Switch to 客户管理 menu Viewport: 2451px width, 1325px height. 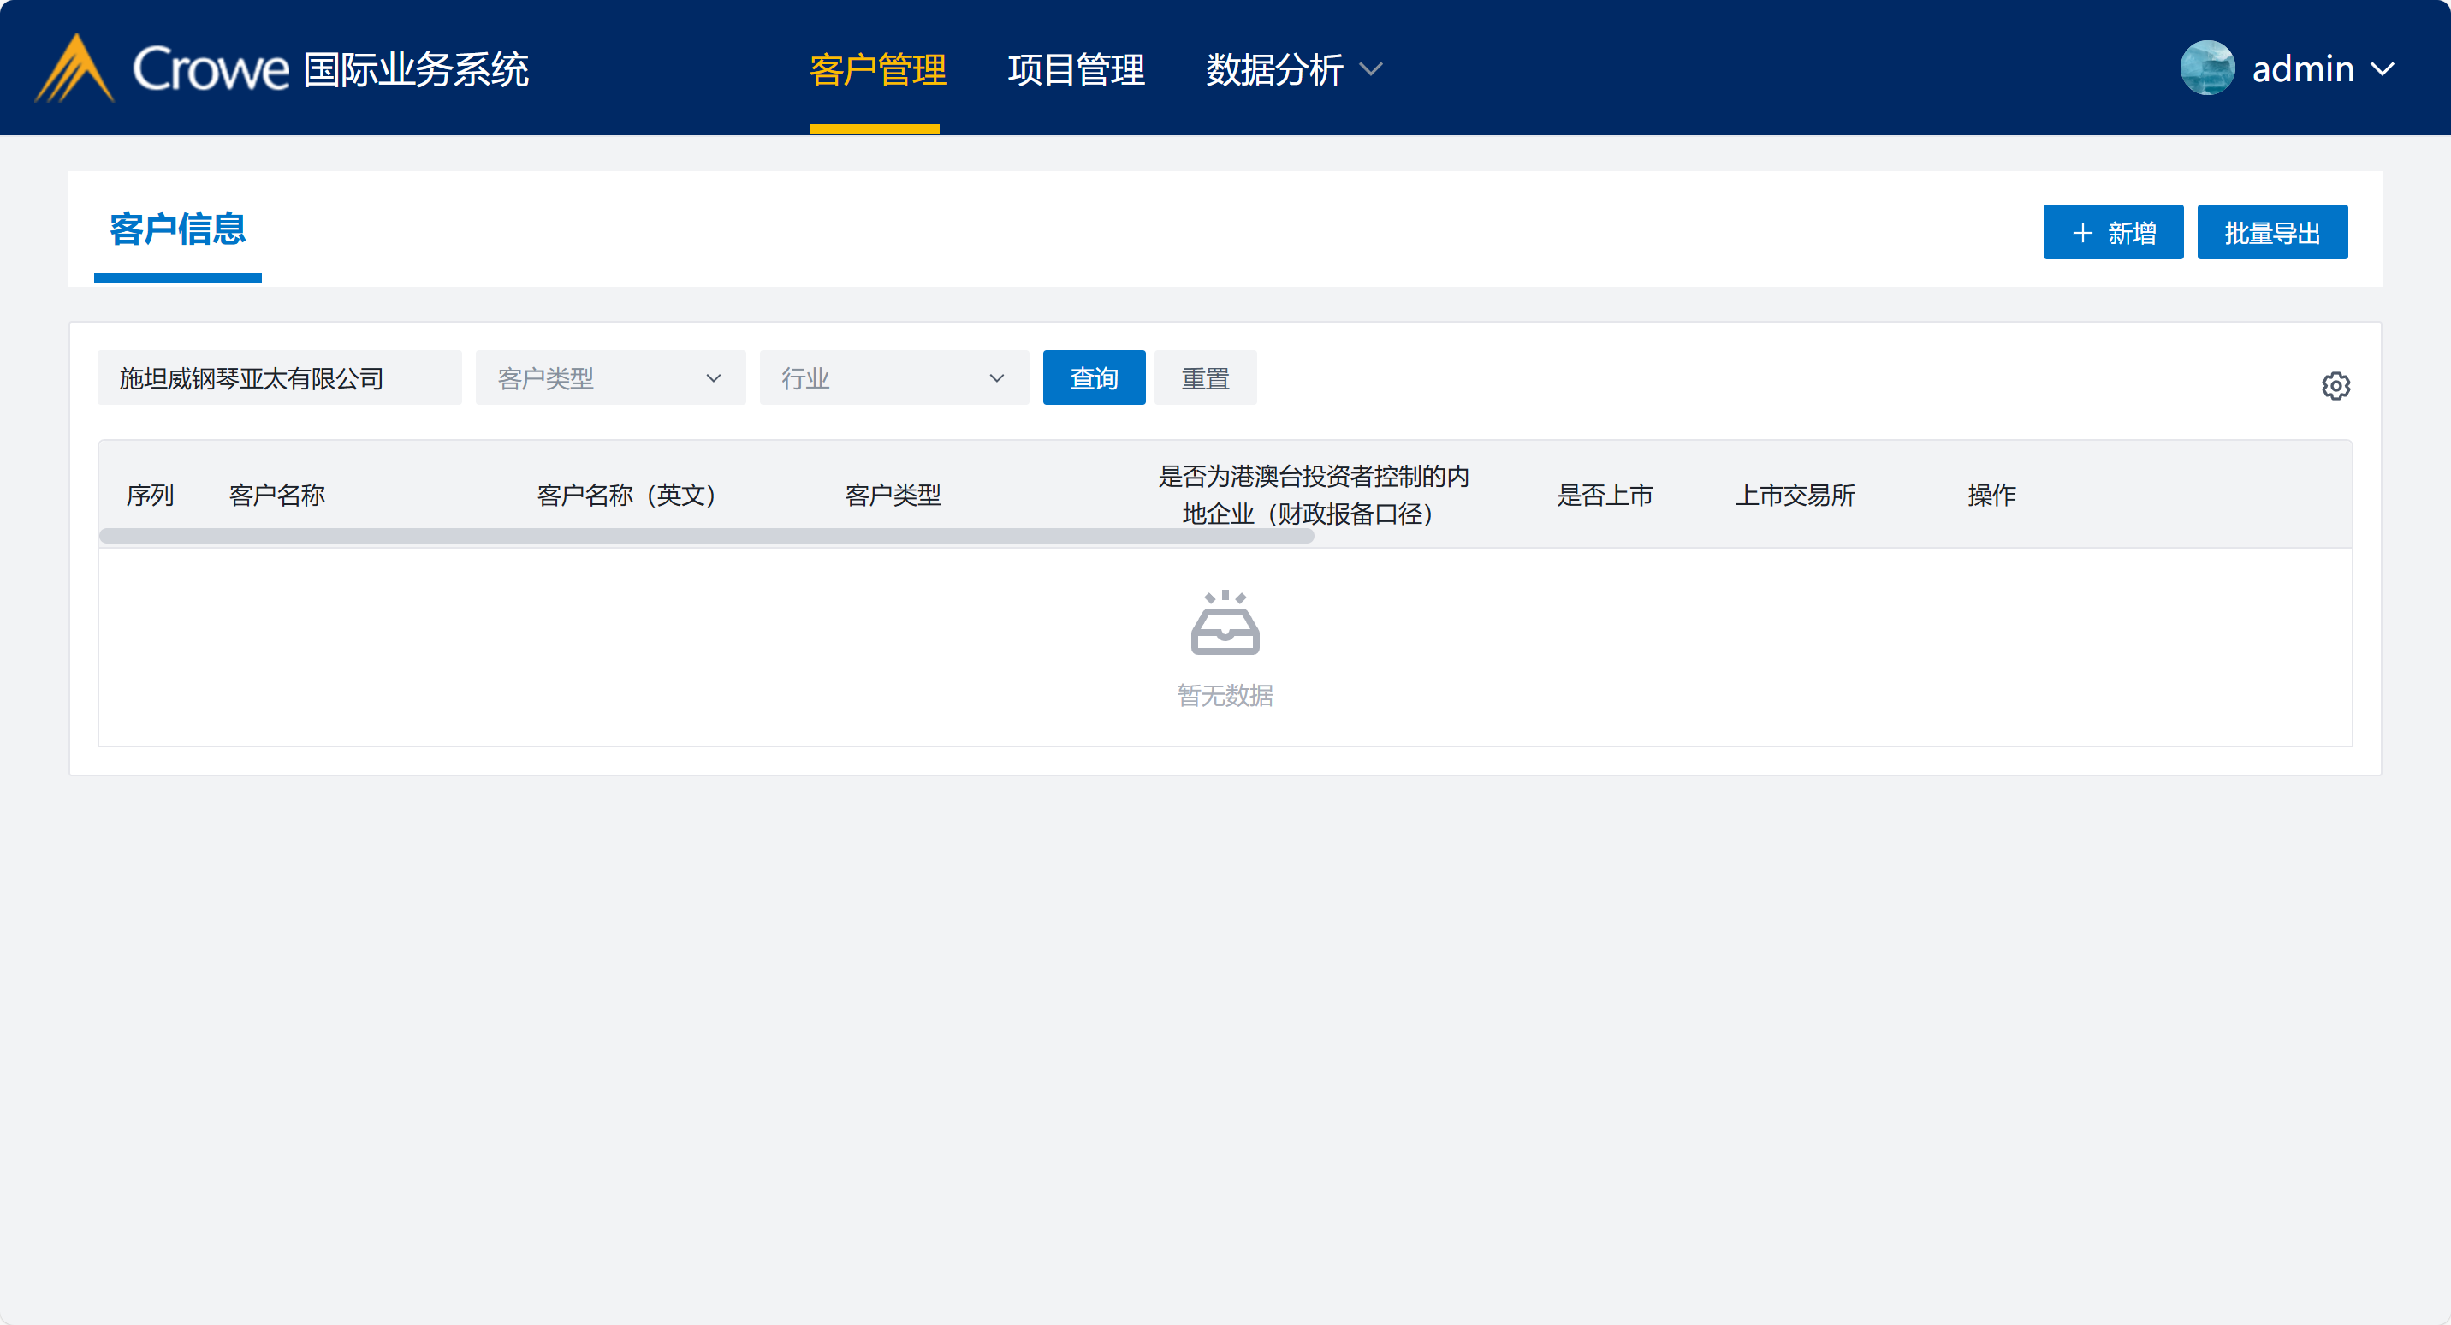(876, 69)
